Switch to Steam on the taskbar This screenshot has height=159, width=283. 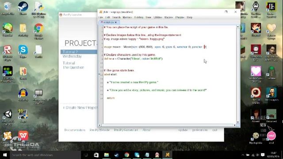pos(116,155)
